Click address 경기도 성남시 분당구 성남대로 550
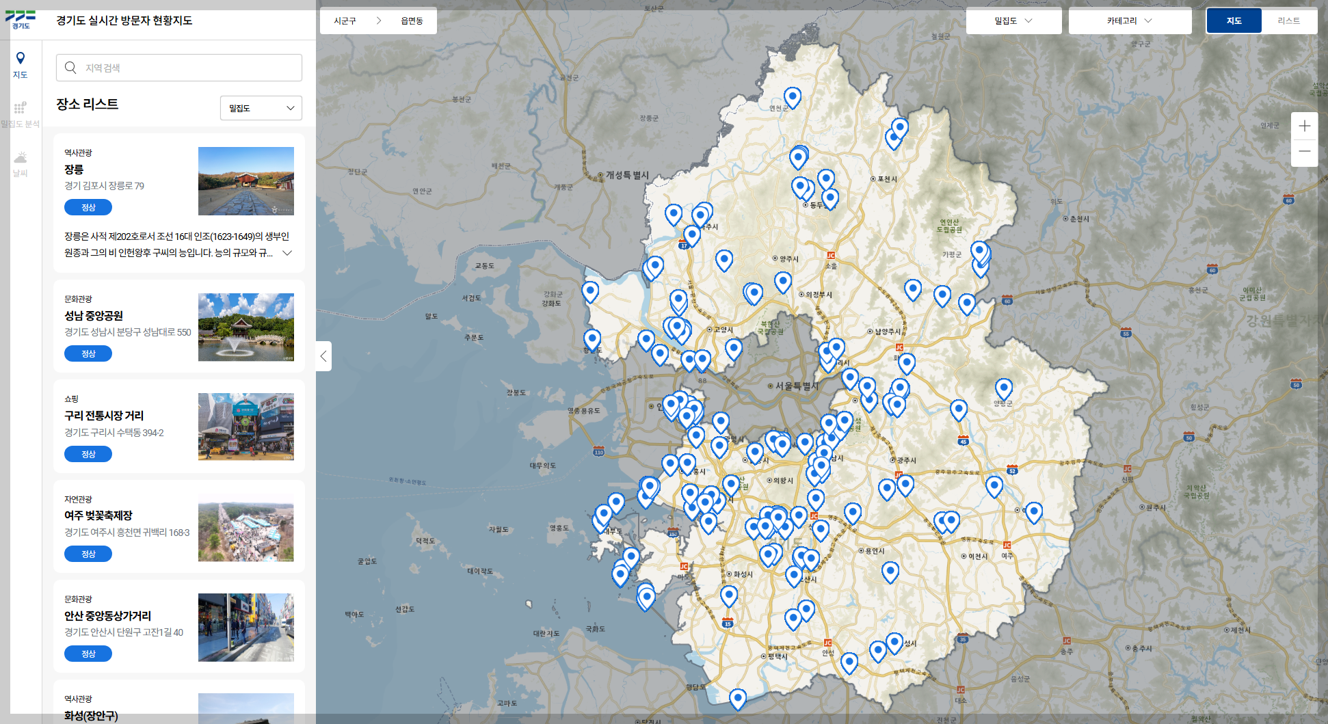1328x724 pixels. point(128,332)
